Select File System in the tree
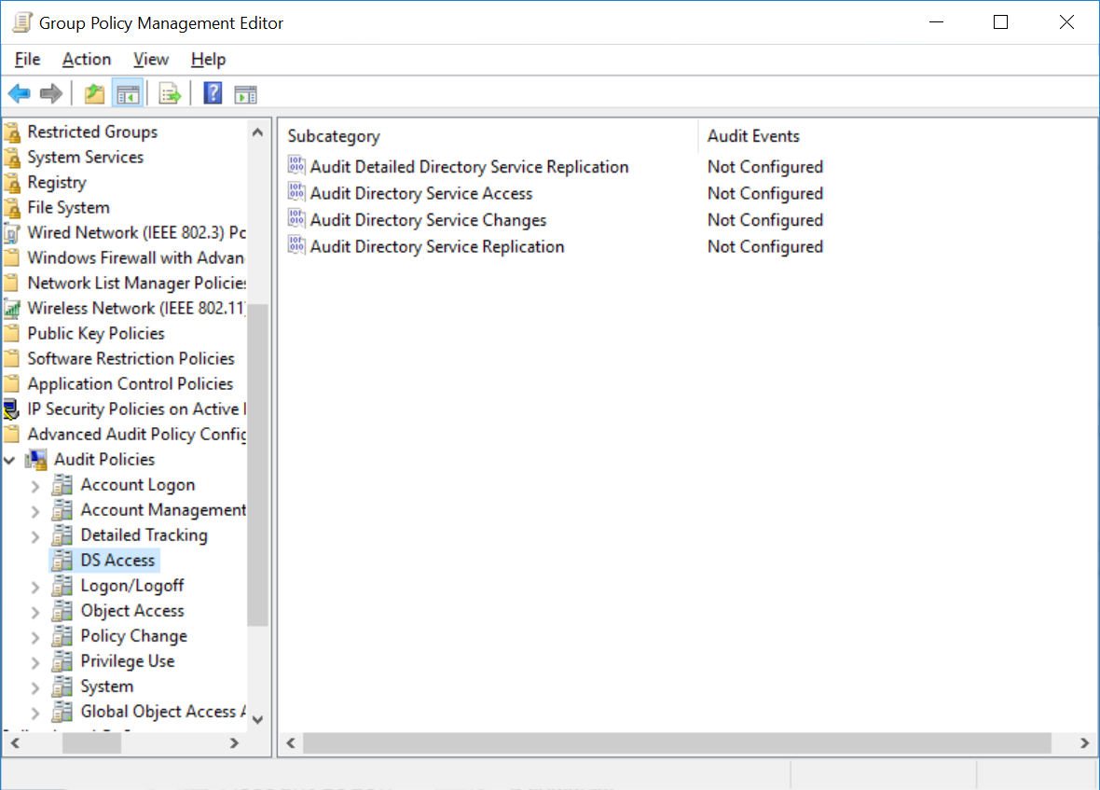The height and width of the screenshot is (790, 1100). point(69,208)
